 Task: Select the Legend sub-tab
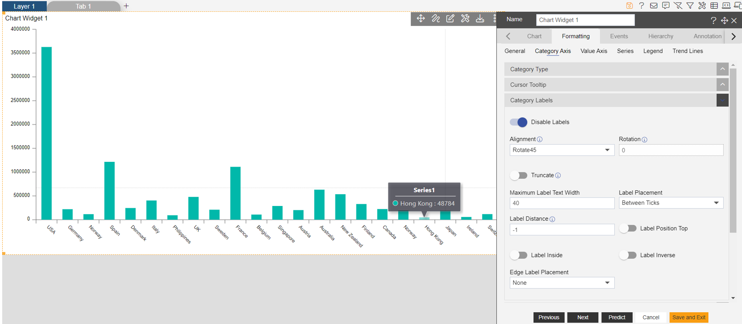pyautogui.click(x=653, y=51)
